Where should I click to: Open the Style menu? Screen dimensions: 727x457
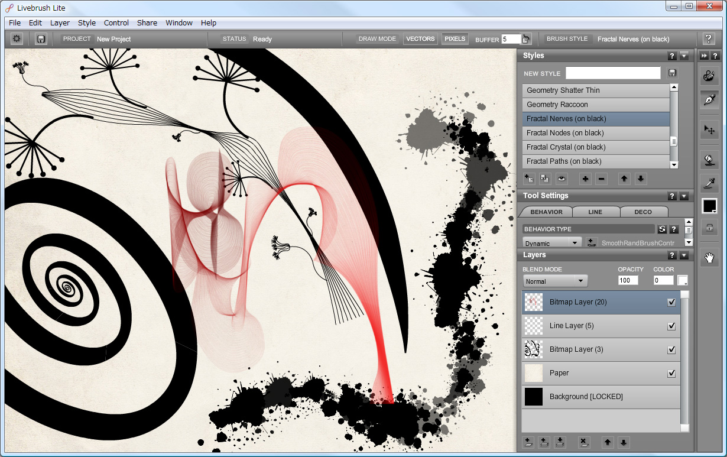(x=86, y=22)
